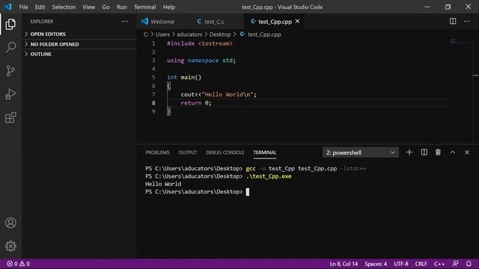Screen dimensions: 479x269
Task: Select the test_Cpp.cpp editor tab
Action: coord(275,22)
